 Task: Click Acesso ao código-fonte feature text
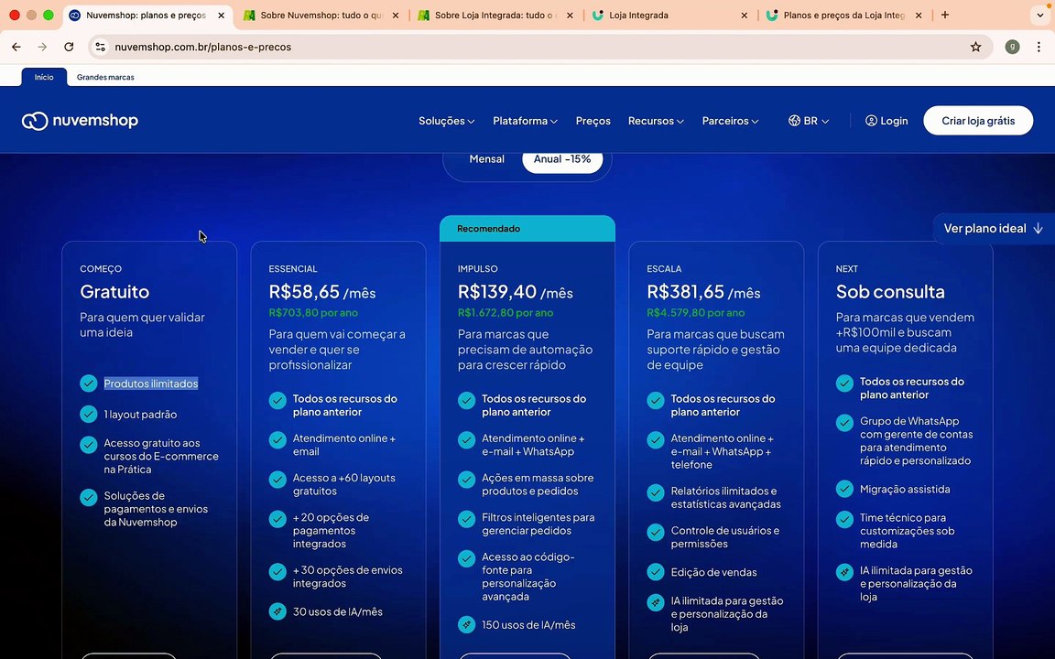[528, 577]
